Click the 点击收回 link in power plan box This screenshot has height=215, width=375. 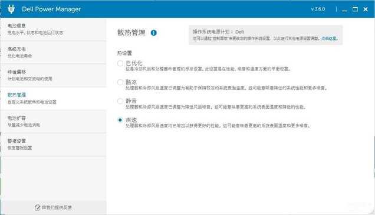(330, 38)
